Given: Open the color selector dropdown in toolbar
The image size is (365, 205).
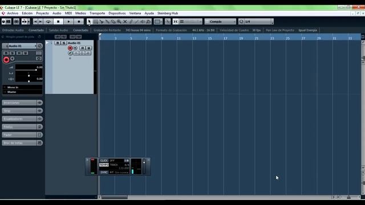Looking at the screenshot, I should 158,22.
